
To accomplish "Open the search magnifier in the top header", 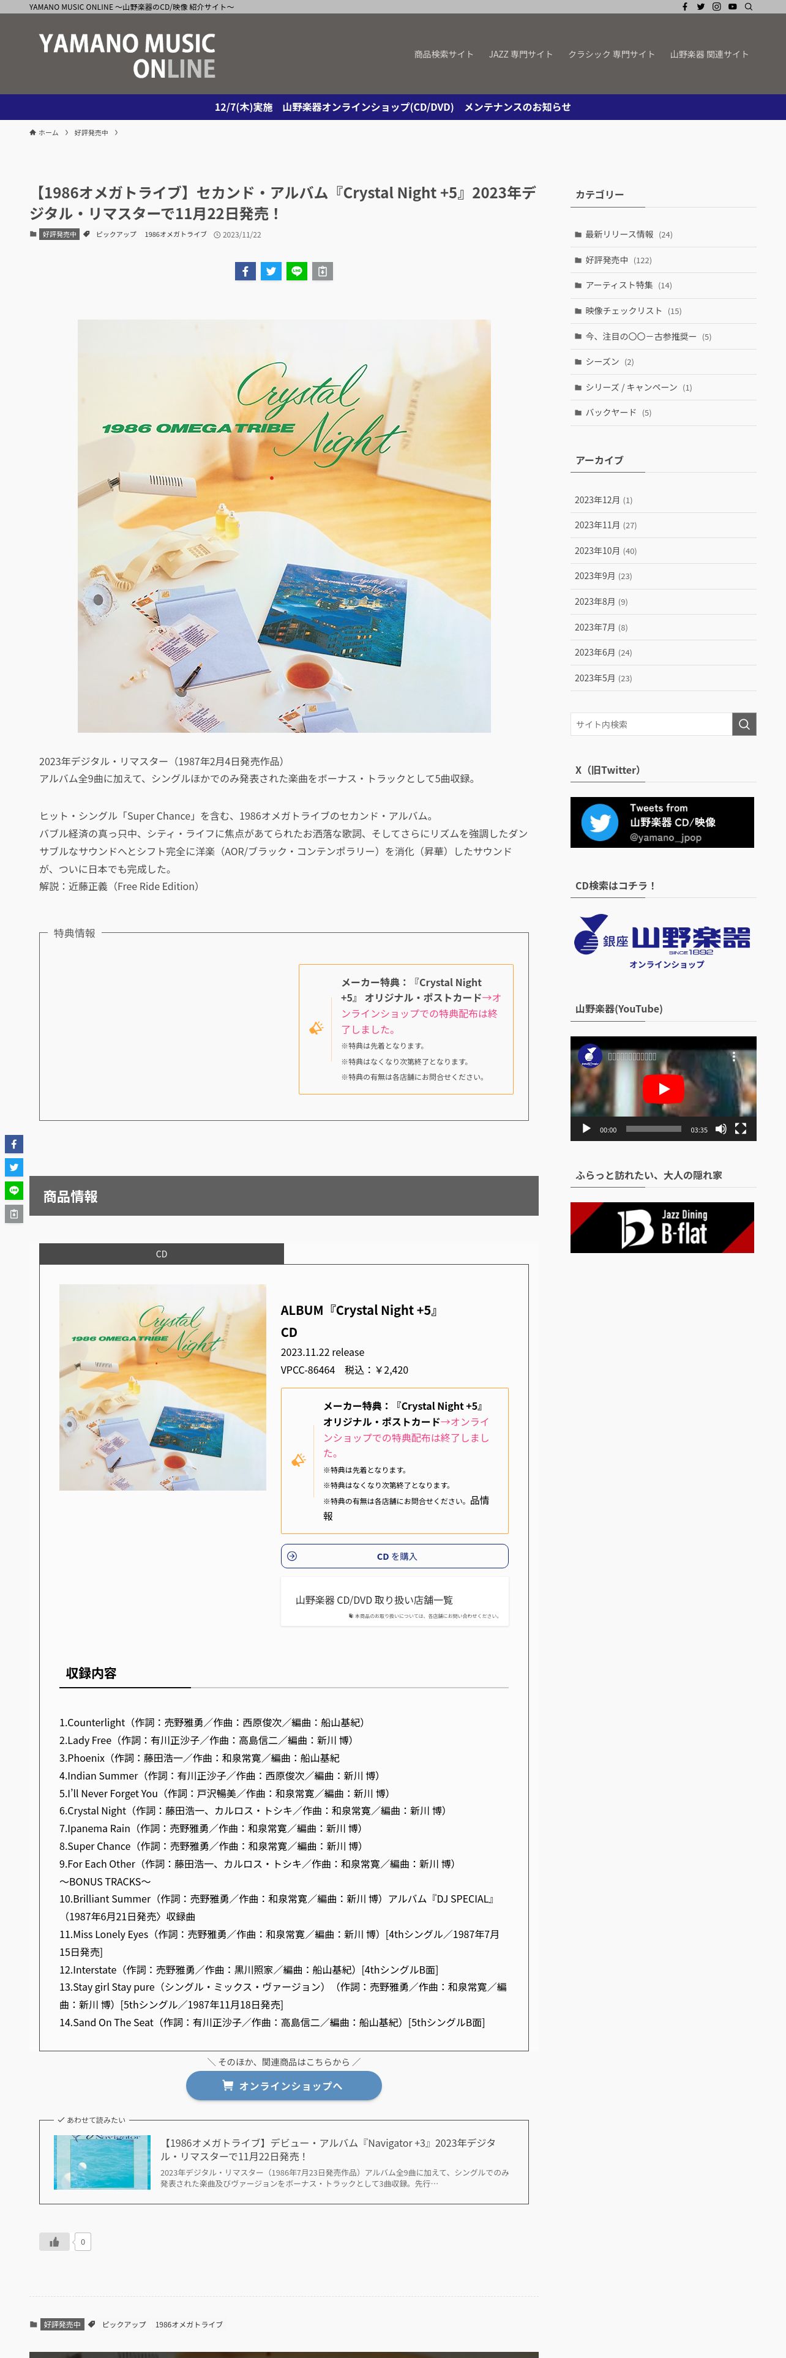I will click(749, 6).
